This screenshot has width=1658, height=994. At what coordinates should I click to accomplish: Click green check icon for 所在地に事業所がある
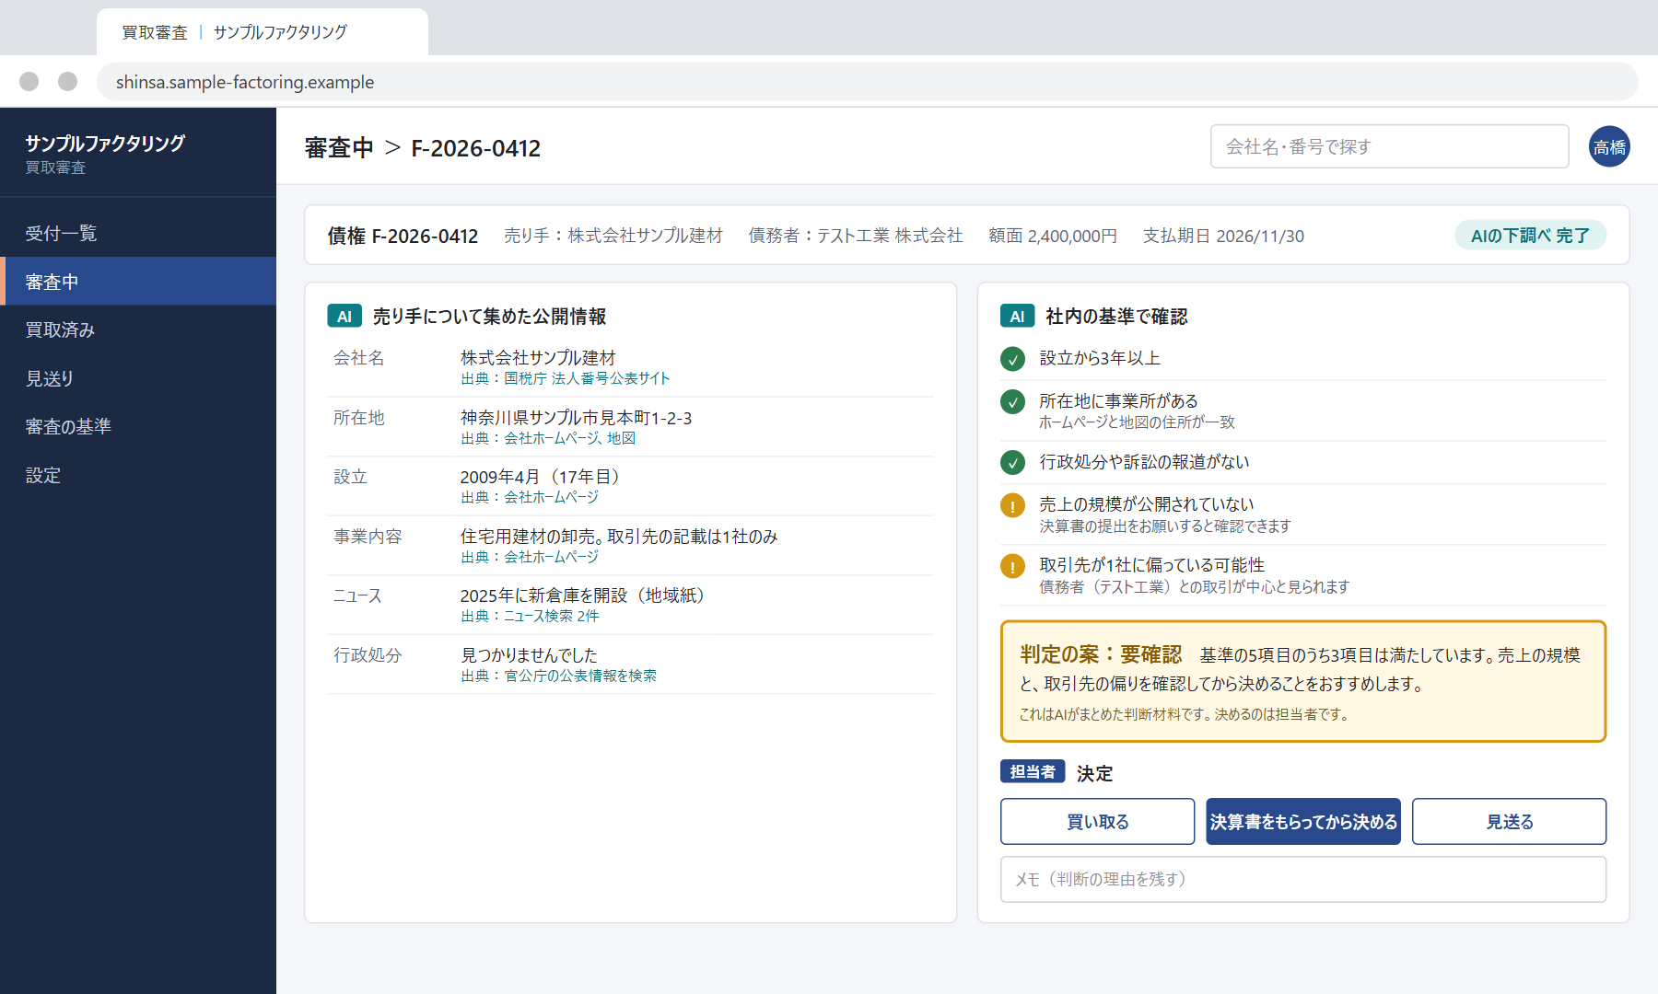tap(1012, 402)
